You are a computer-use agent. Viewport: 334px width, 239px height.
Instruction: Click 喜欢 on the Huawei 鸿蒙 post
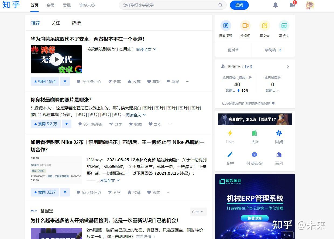pyautogui.click(x=154, y=81)
